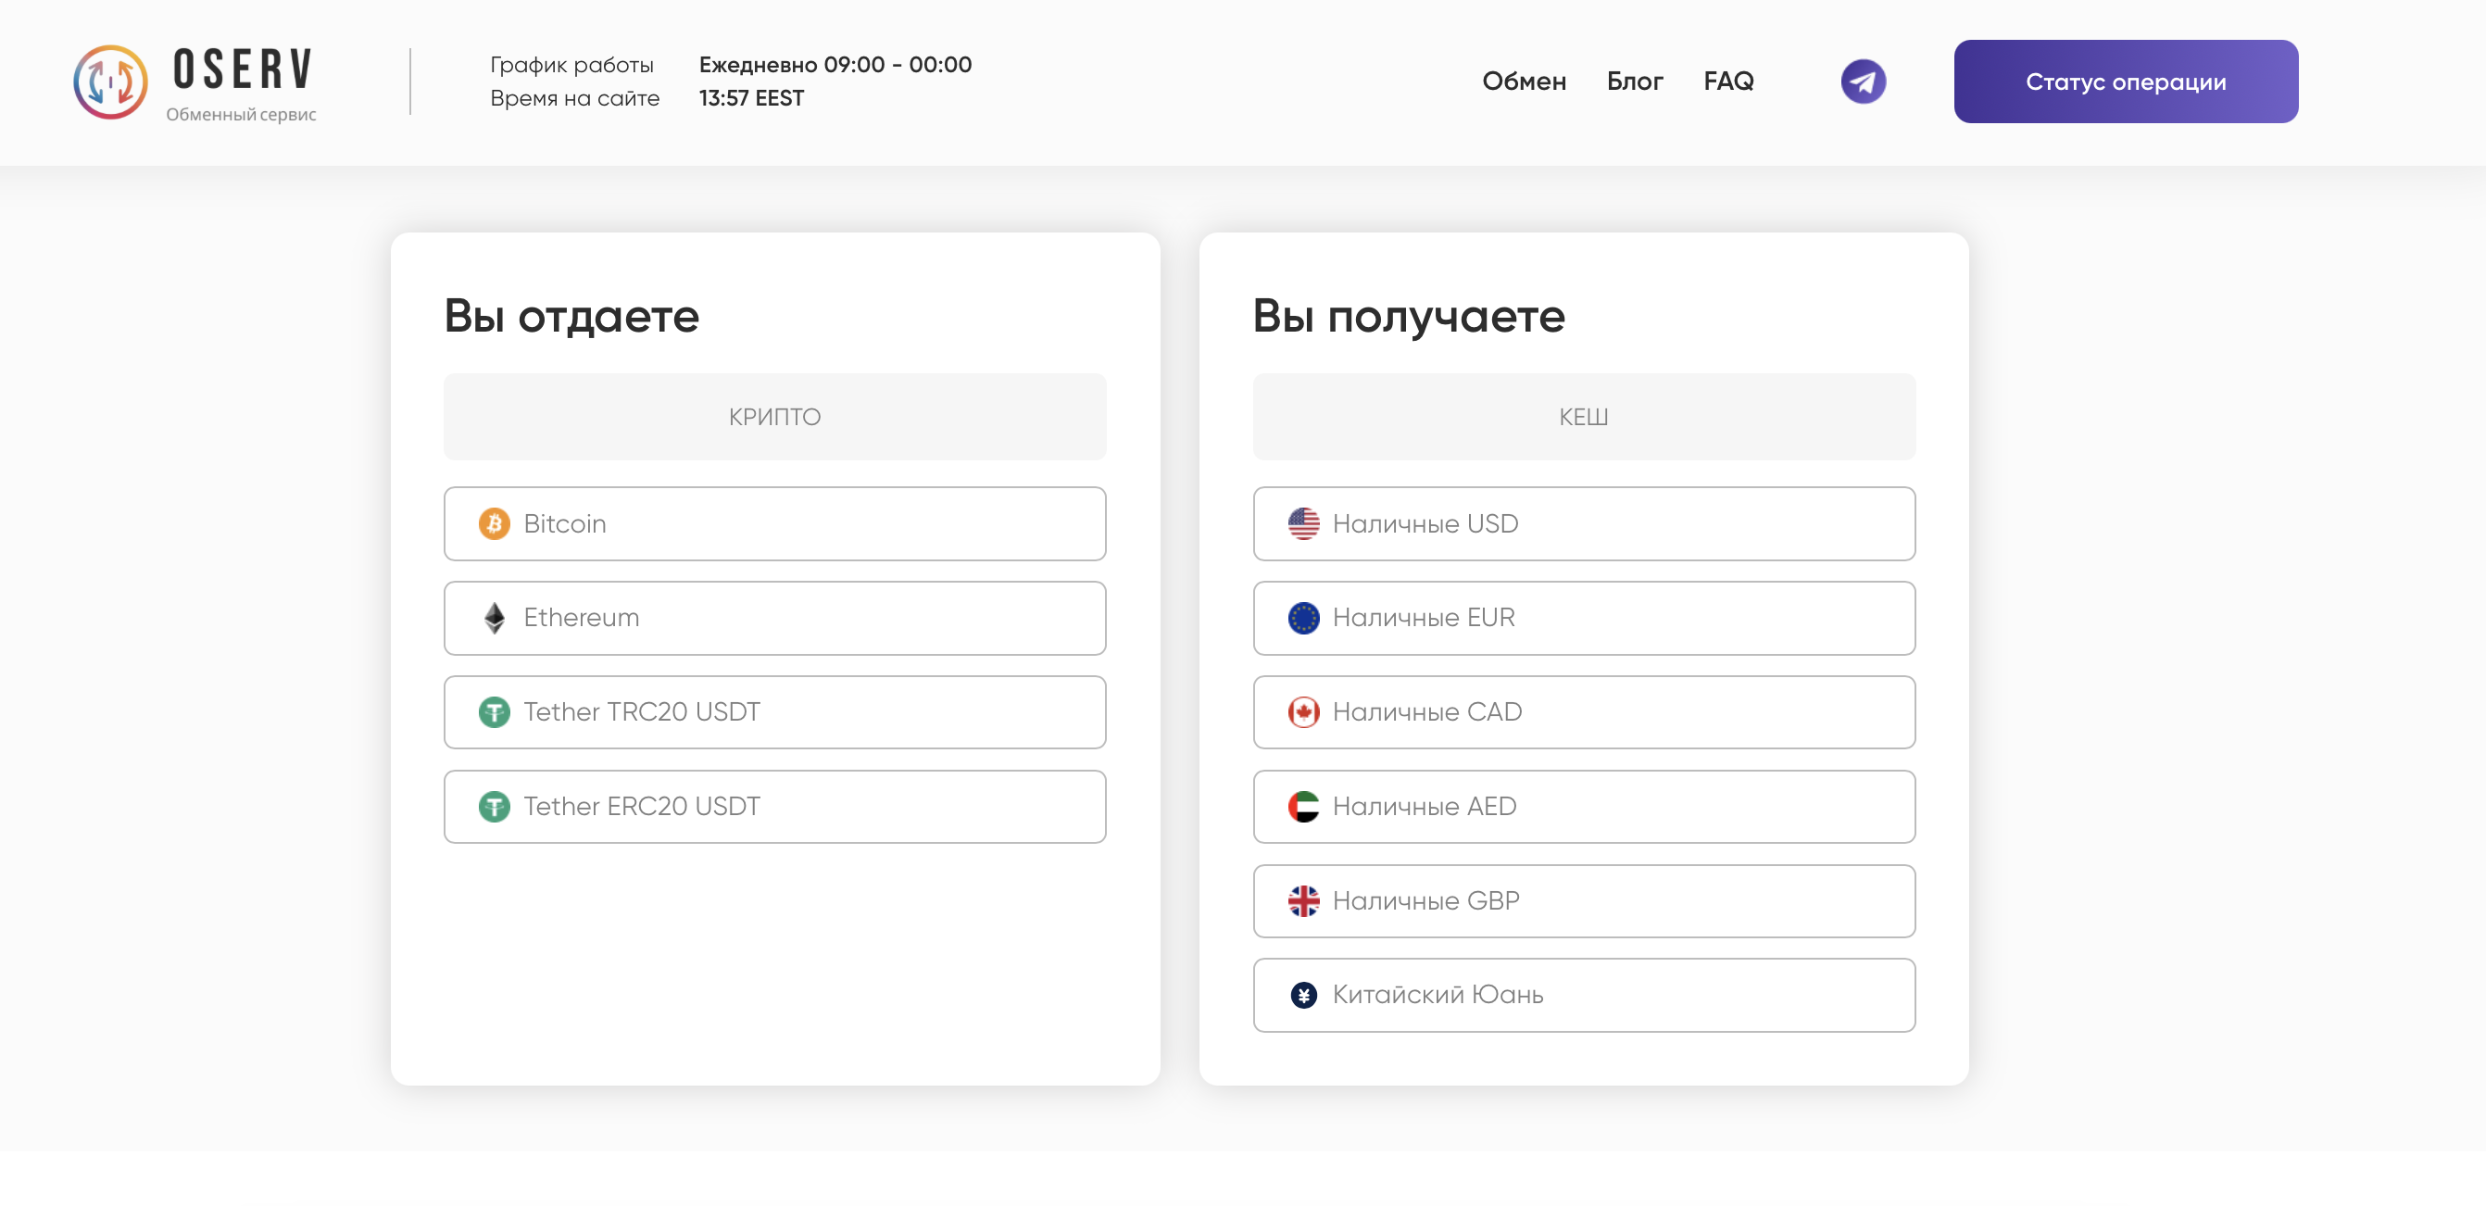Image resolution: width=2486 pixels, height=1206 pixels.
Task: Choose Наличные GBP to receive
Action: tap(1583, 901)
